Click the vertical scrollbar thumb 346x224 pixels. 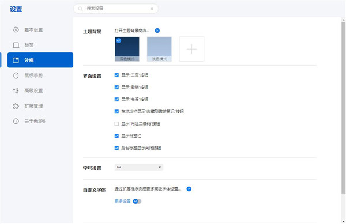point(343,108)
